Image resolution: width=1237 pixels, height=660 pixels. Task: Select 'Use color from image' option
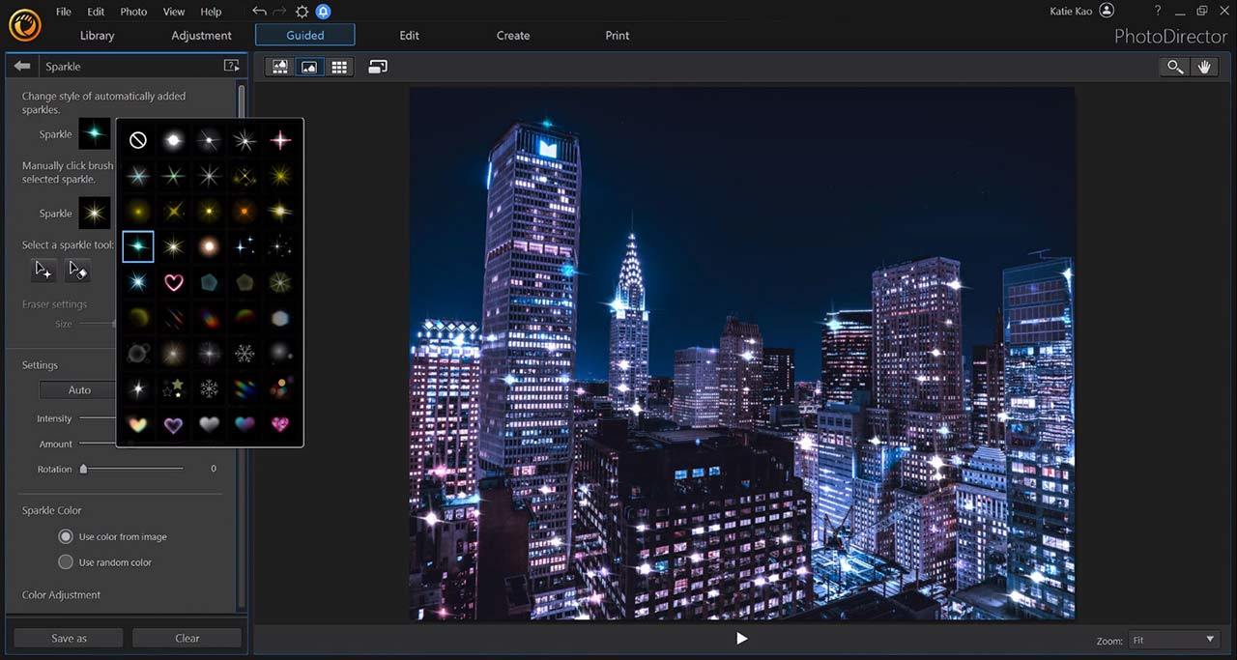(66, 536)
